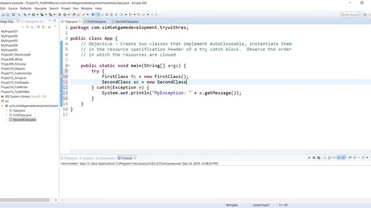Image resolution: width=371 pixels, height=208 pixels.
Task: Click Terminate square icon in Console toolbar
Action: point(309,158)
